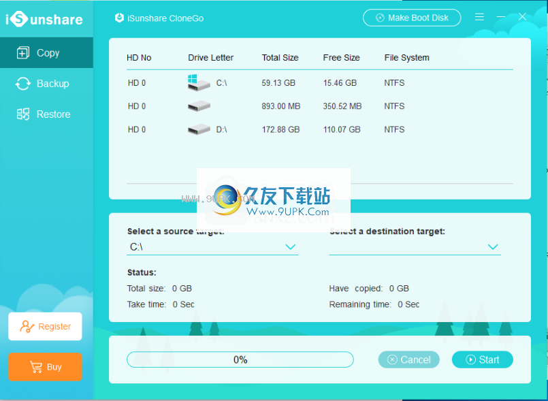Image resolution: width=548 pixels, height=401 pixels.
Task: Minimize the CloneGo window
Action: click(501, 17)
